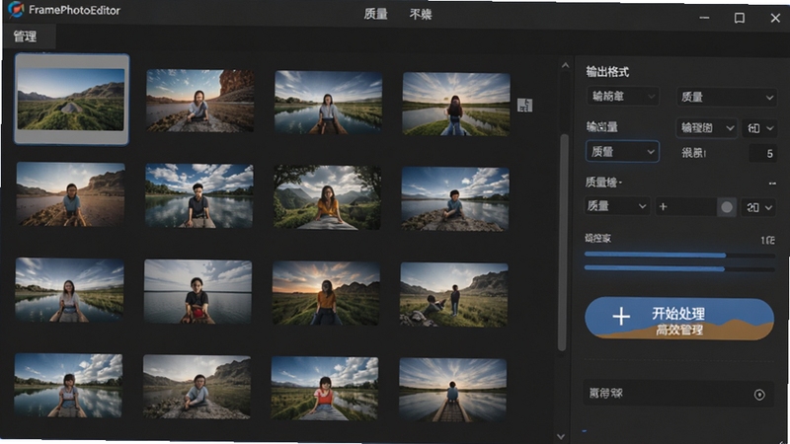Toggle the gray circle switch beside the plus field
This screenshot has width=790, height=444.
tap(727, 207)
